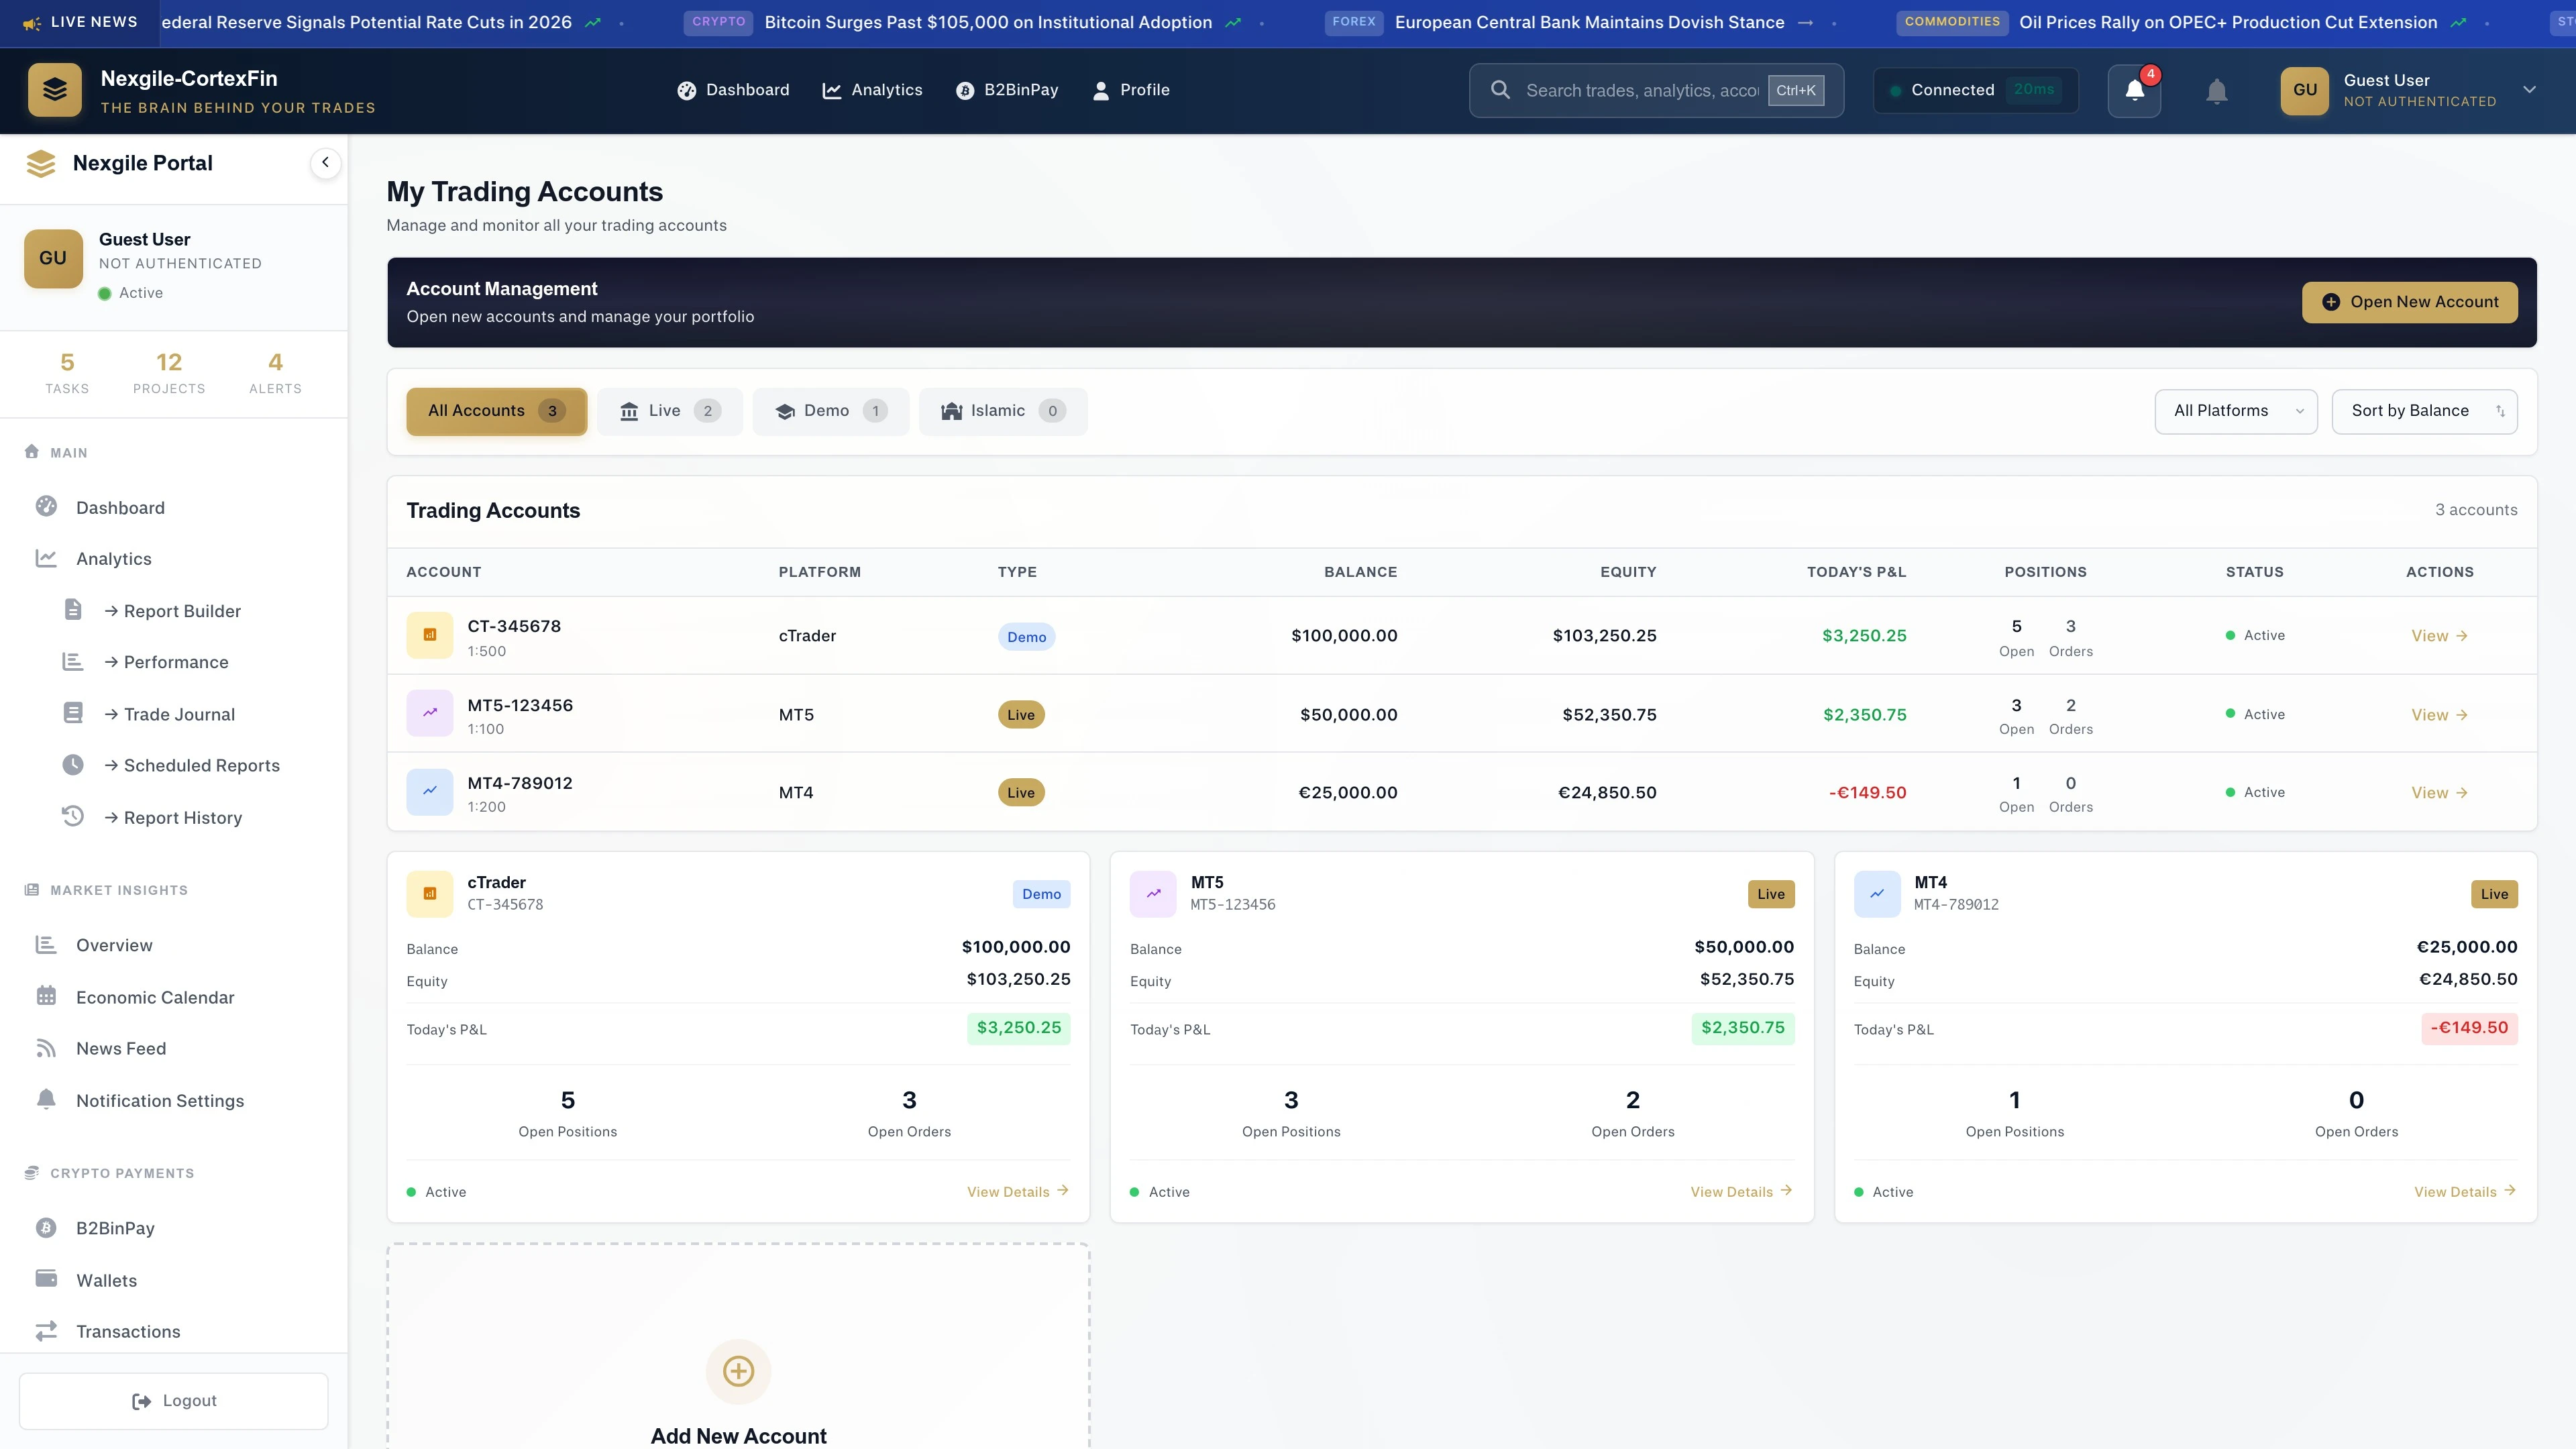Click Open New Account button
2576x1449 pixels.
[2410, 301]
